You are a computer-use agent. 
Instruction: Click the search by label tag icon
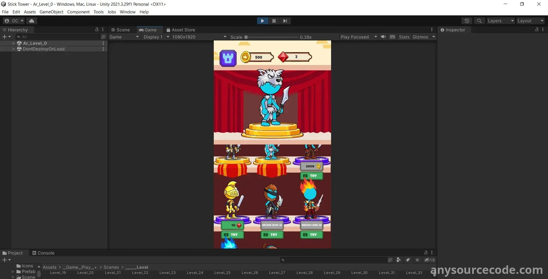(x=408, y=260)
